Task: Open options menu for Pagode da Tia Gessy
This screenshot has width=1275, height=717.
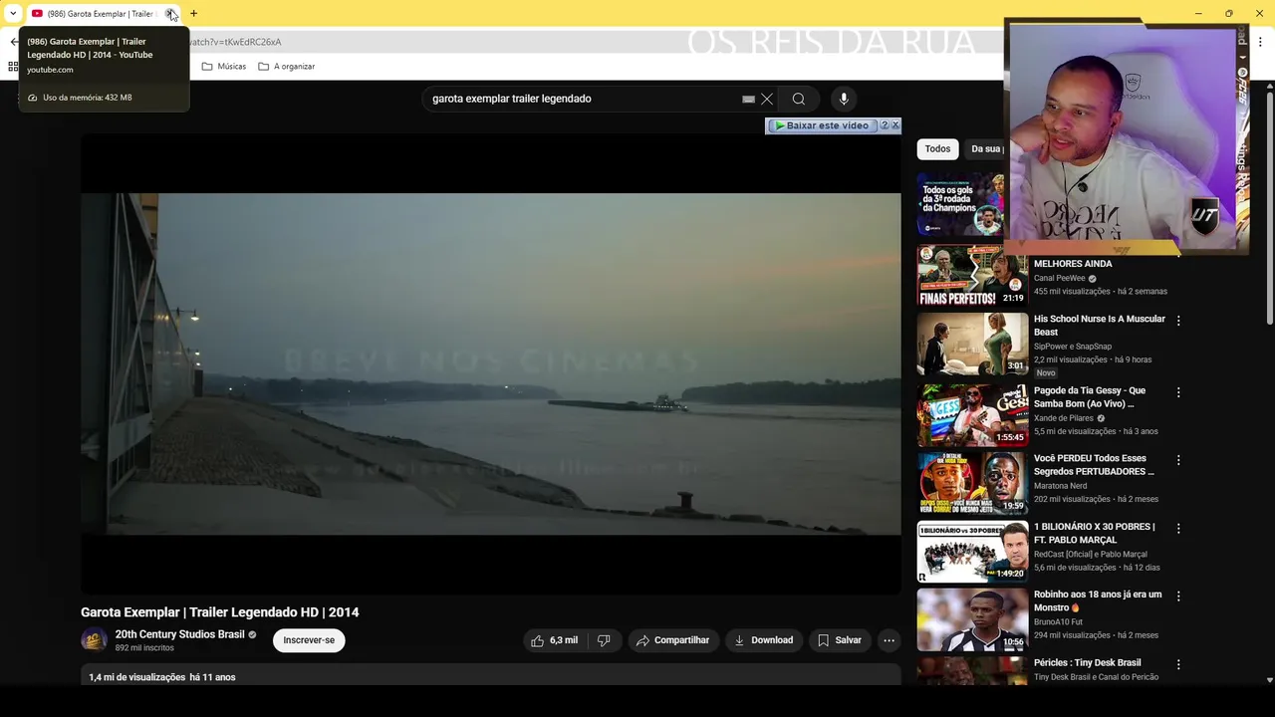Action: point(1178,392)
